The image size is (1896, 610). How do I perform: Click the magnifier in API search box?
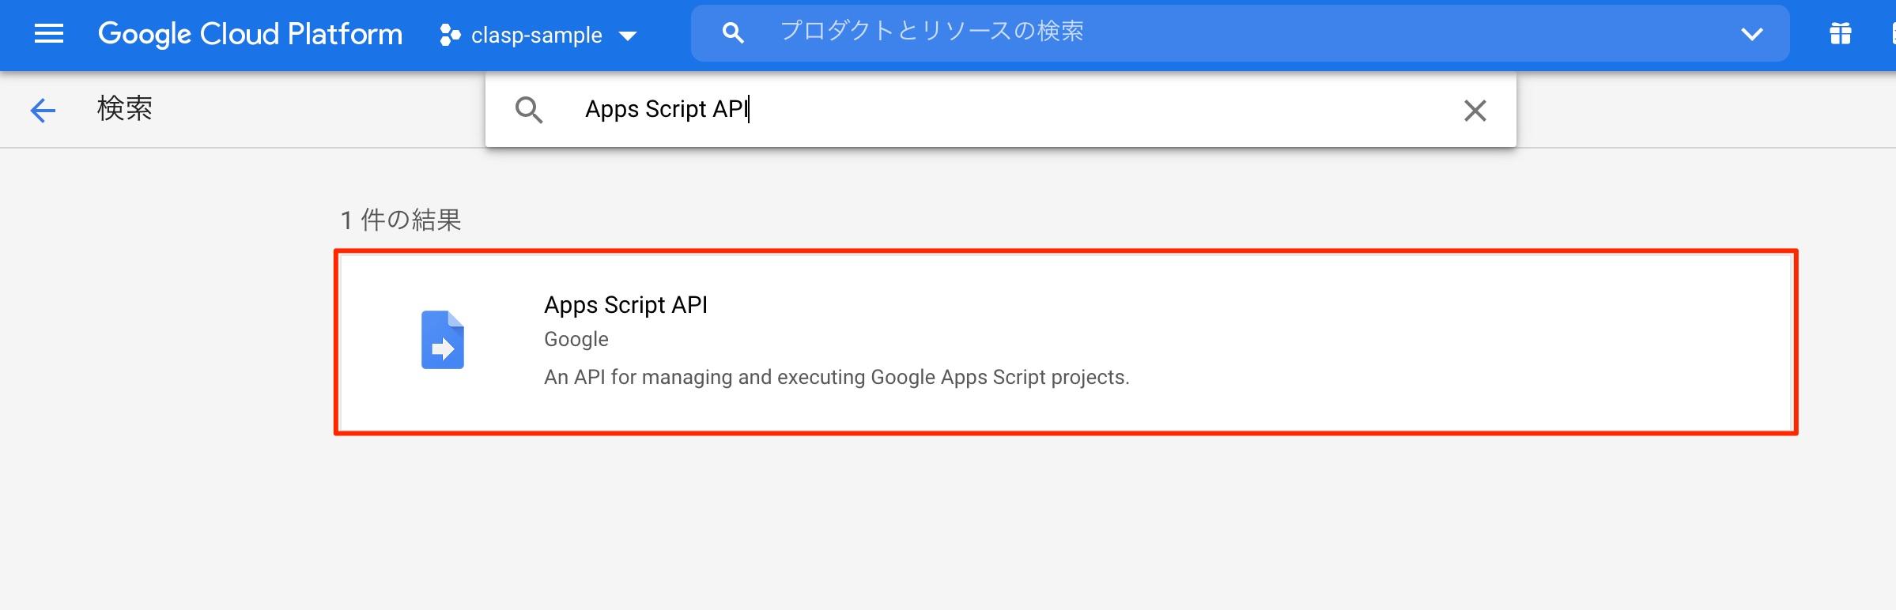[x=528, y=110]
